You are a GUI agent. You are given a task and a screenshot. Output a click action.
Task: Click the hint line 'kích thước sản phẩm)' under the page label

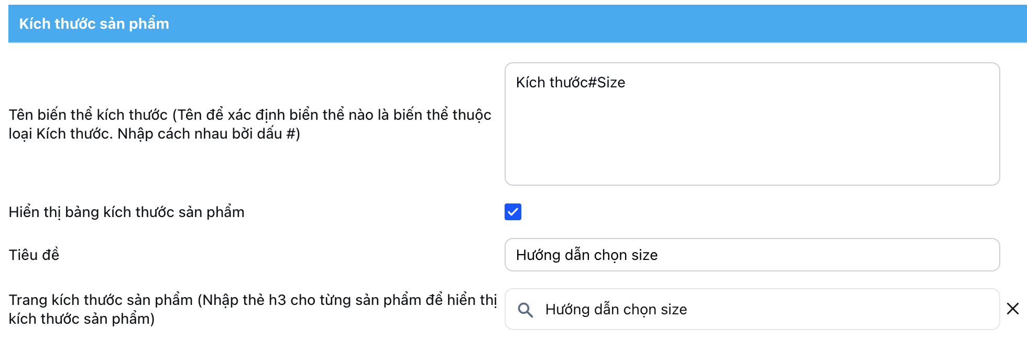click(82, 319)
